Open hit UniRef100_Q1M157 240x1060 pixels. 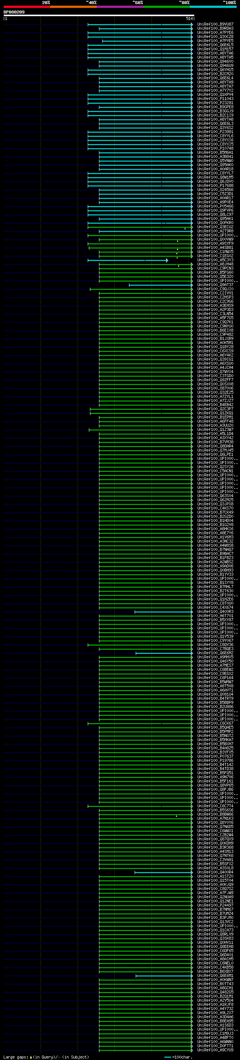click(x=215, y=49)
